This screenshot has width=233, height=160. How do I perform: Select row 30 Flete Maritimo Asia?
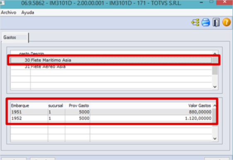point(111,60)
